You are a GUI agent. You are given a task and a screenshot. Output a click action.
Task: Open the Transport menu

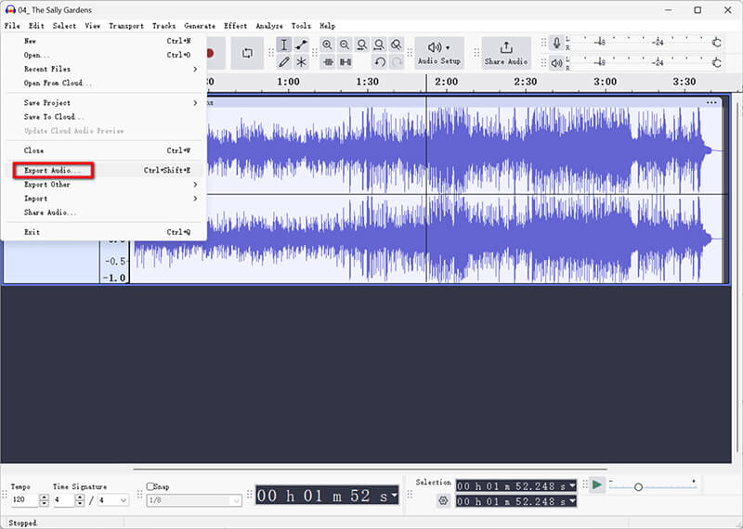pos(126,26)
